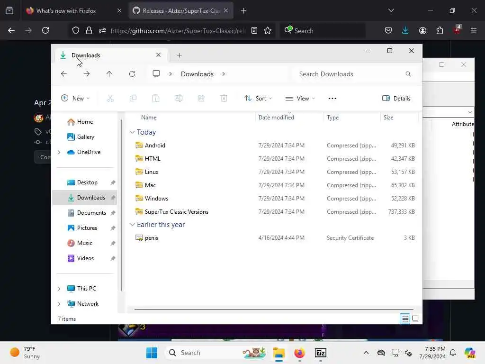Viewport: 485px width, 364px height.
Task: Expand the Network tree node
Action: [x=59, y=304]
